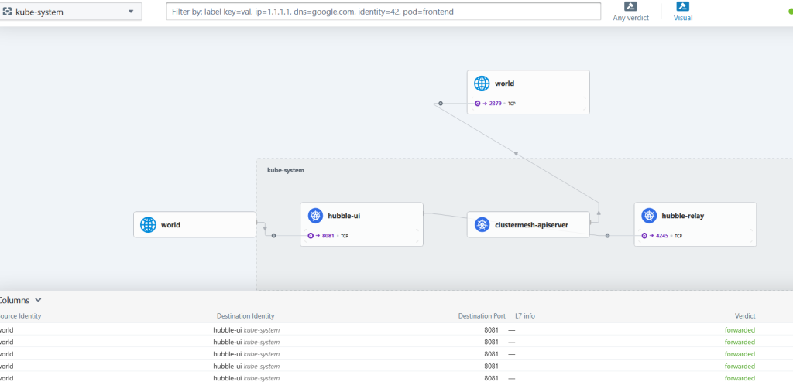Screen dimensions: 793x382
Task: Open the Visual options menu
Action: point(683,12)
